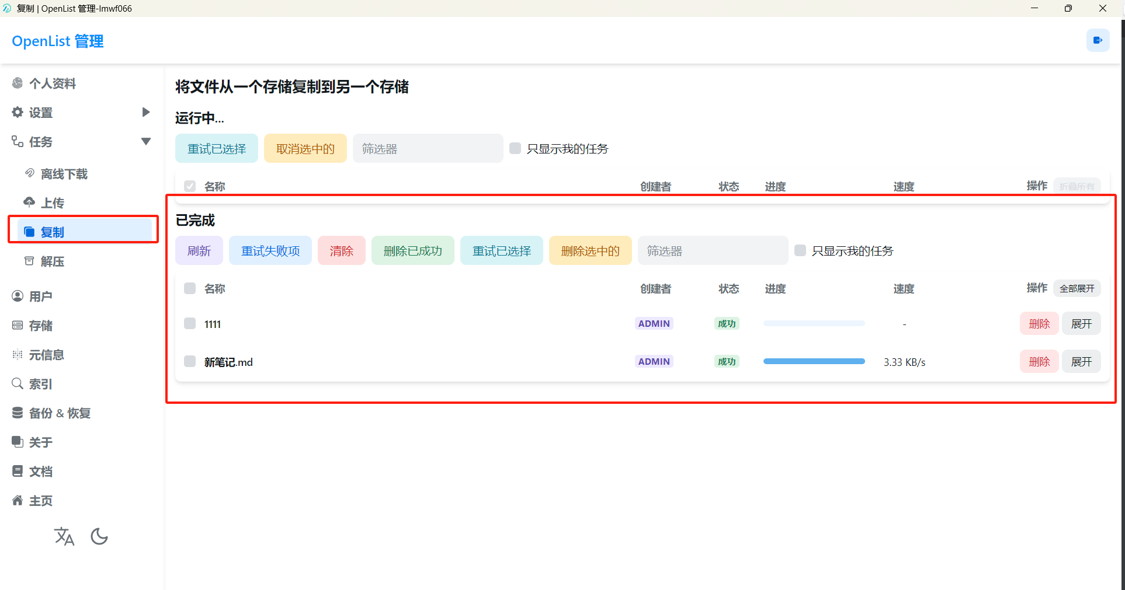Click 重试已选择 in running section

coord(217,148)
